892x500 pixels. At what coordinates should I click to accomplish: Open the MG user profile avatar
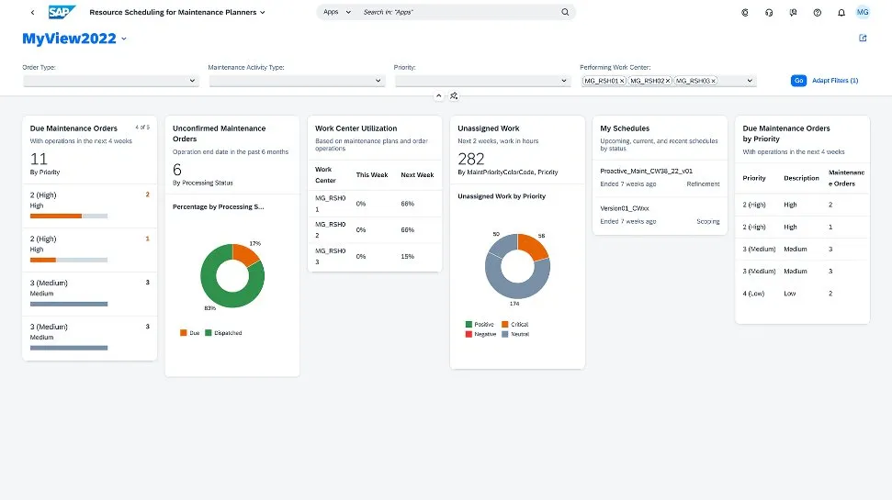click(x=863, y=13)
